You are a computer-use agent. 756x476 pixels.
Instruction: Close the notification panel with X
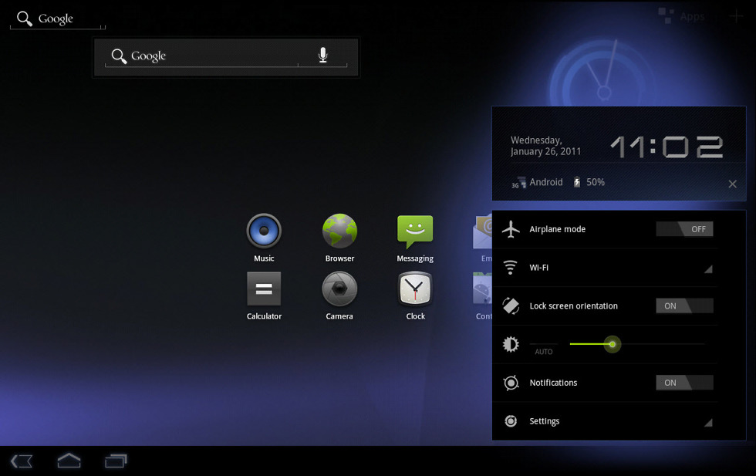pos(732,184)
